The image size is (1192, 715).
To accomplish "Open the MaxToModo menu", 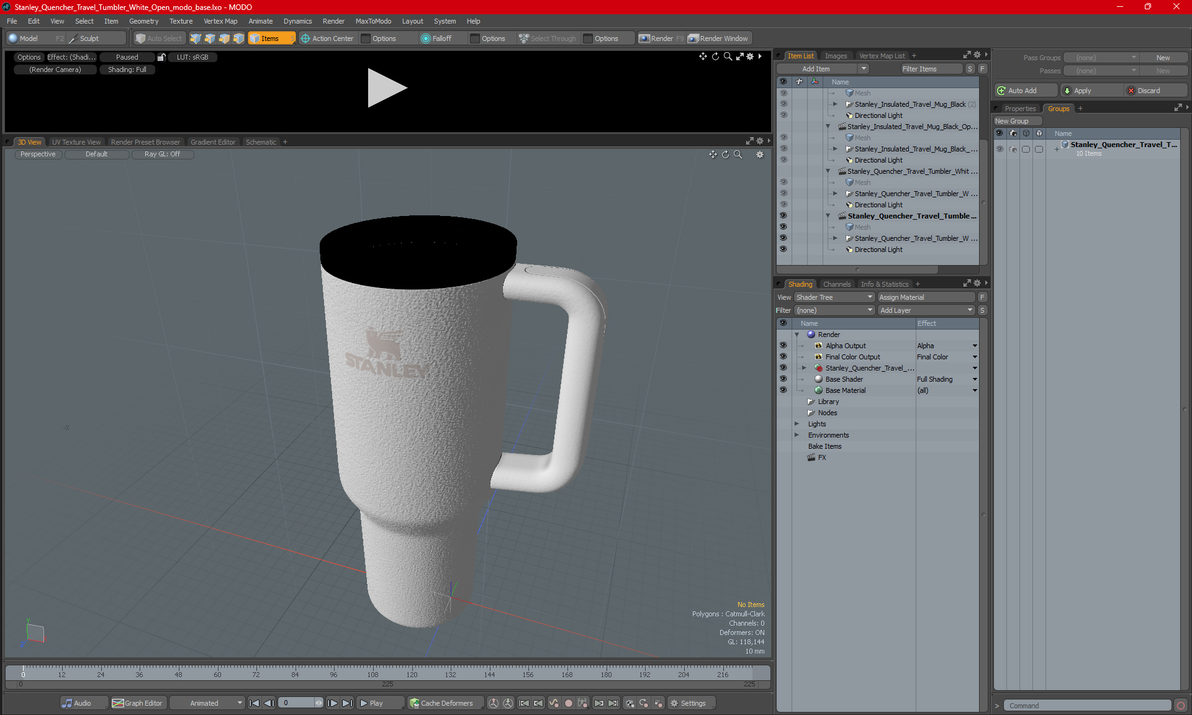I will [x=373, y=21].
